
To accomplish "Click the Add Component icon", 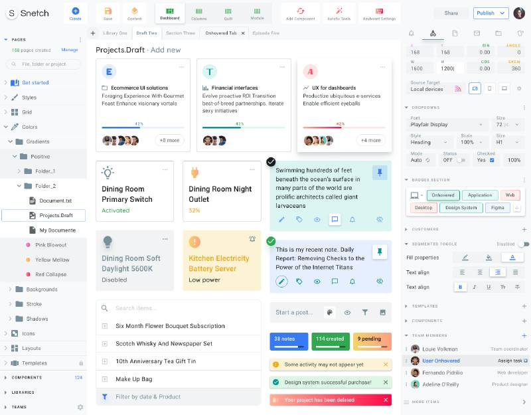I will tap(300, 11).
